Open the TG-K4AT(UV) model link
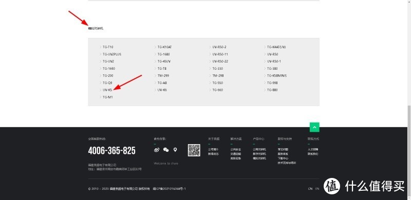The height and width of the screenshot is (200, 411). 276,47
